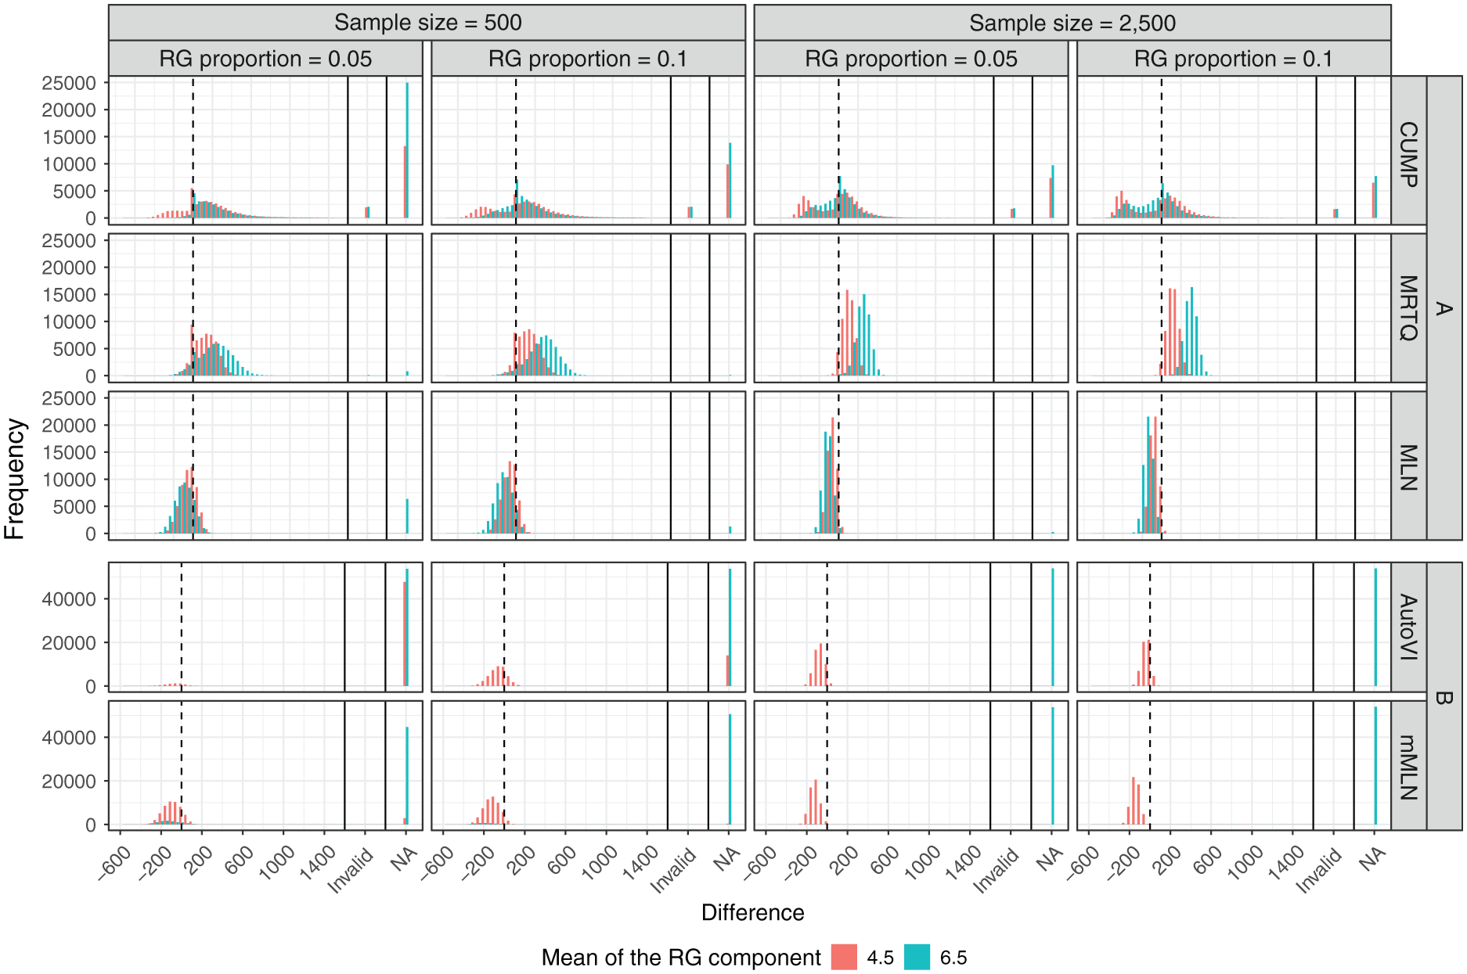The image size is (1467, 974).
Task: Click the 25000 tick label on CUMP row
Action: tap(69, 83)
